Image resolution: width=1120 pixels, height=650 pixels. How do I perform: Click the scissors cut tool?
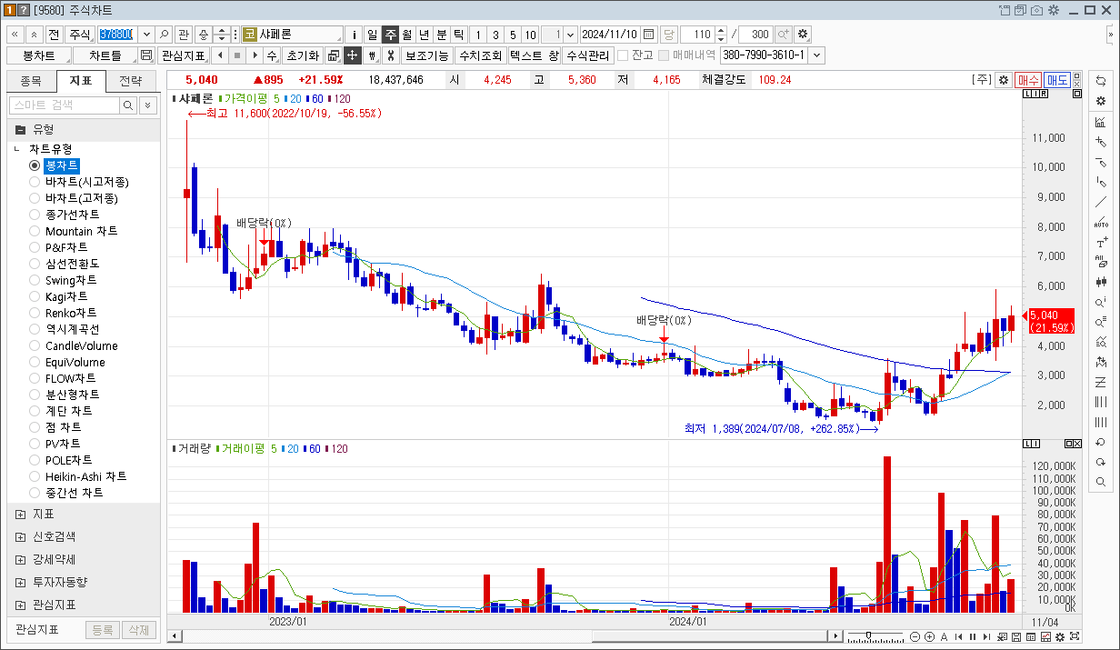[390, 55]
